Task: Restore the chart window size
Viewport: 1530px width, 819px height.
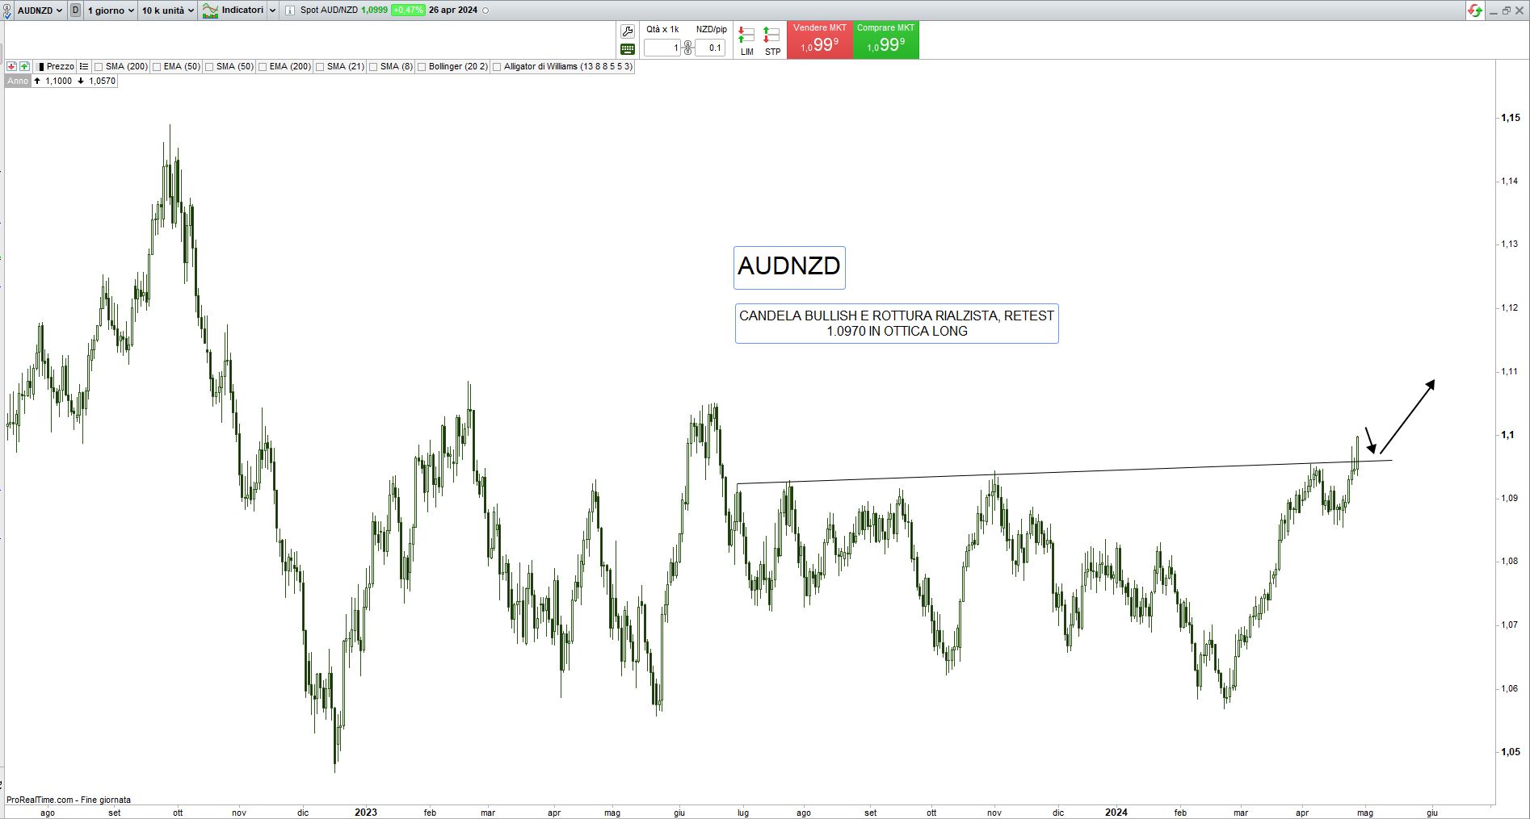Action: (1507, 10)
